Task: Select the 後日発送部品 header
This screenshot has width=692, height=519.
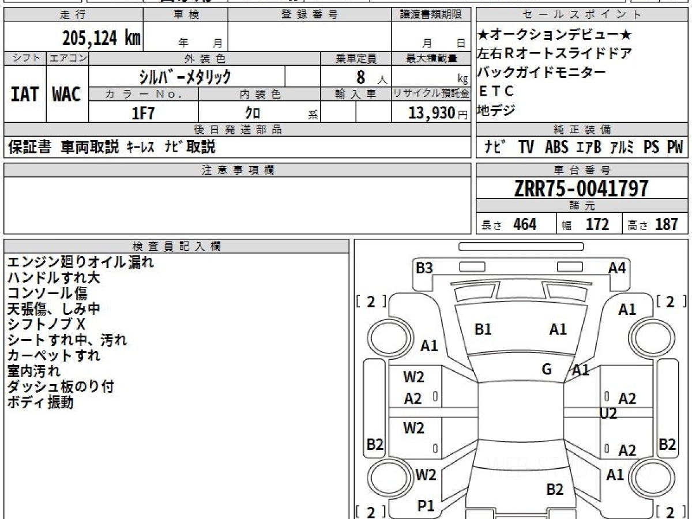Action: coord(238,130)
